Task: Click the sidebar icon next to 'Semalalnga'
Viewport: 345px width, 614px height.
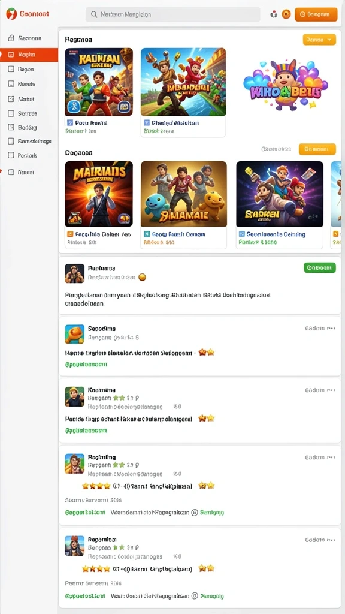Action: pyautogui.click(x=11, y=142)
